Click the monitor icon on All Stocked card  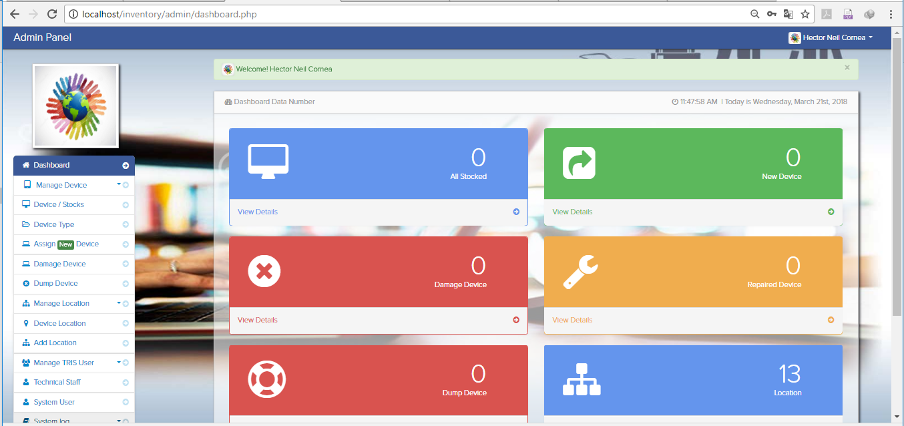[x=267, y=160]
